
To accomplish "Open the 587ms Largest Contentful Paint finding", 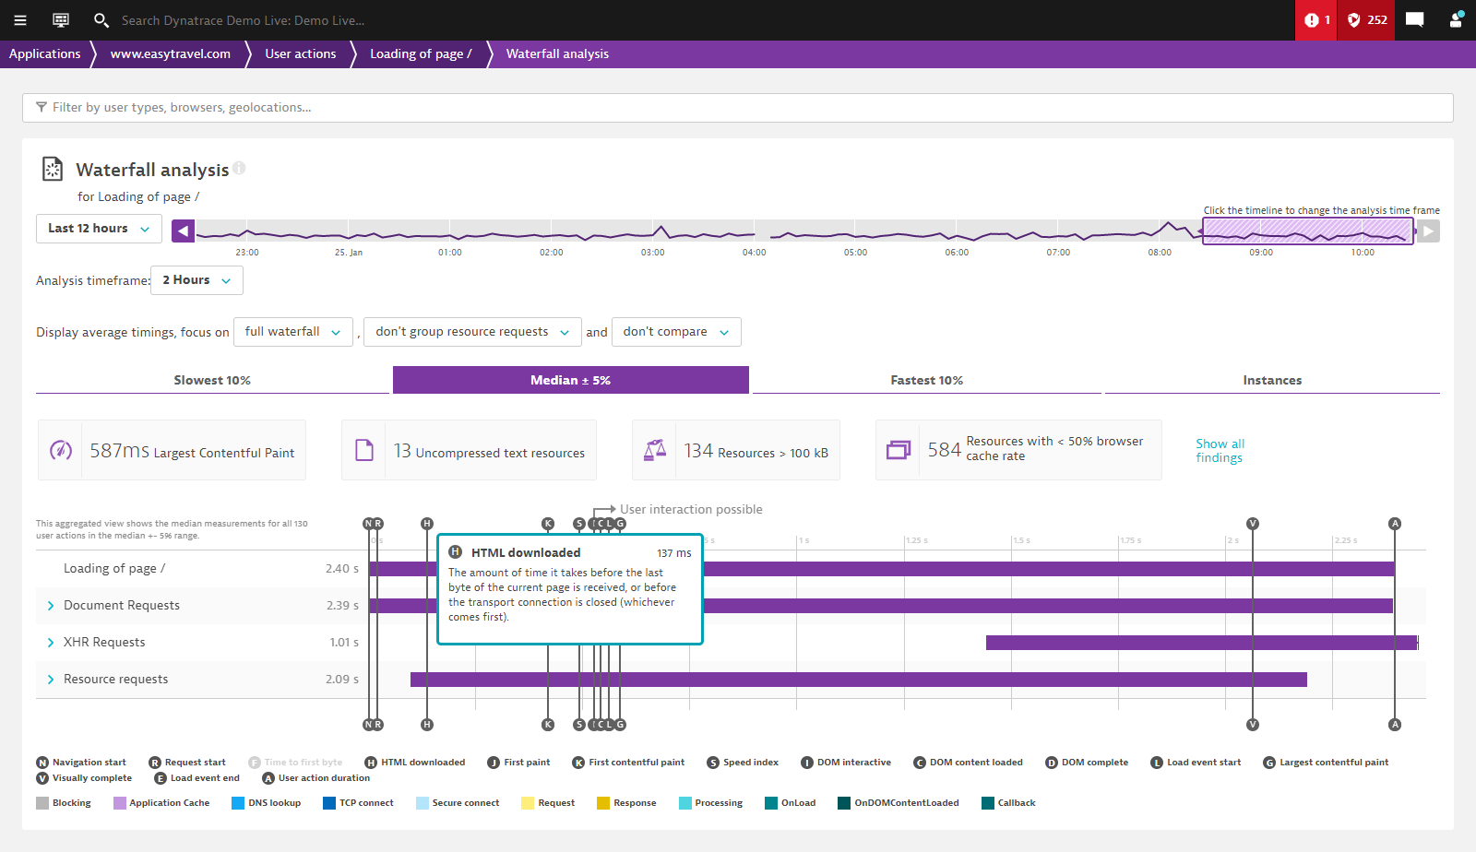I will (172, 450).
